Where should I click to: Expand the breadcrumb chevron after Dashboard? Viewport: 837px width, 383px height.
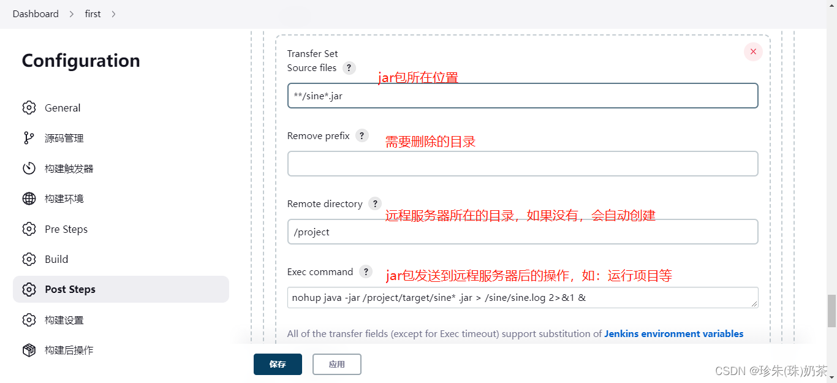coord(72,14)
